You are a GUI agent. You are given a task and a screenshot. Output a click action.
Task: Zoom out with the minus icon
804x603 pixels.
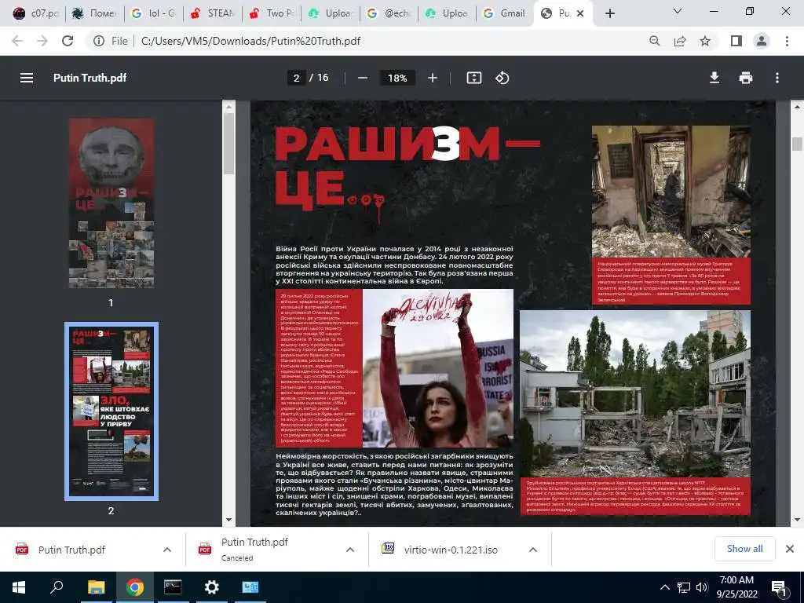click(x=363, y=78)
